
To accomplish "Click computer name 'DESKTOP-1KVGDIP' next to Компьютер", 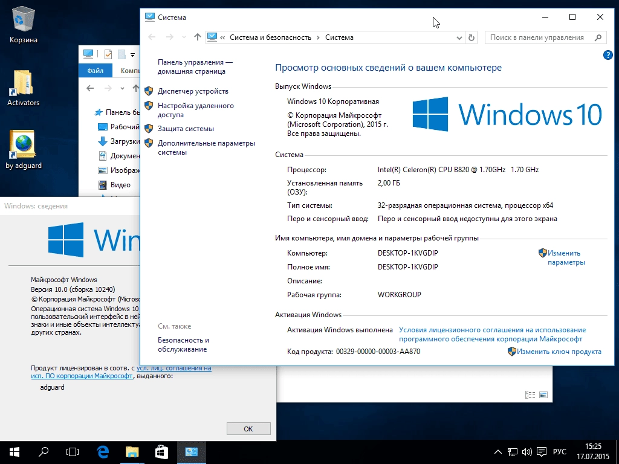I will (408, 253).
